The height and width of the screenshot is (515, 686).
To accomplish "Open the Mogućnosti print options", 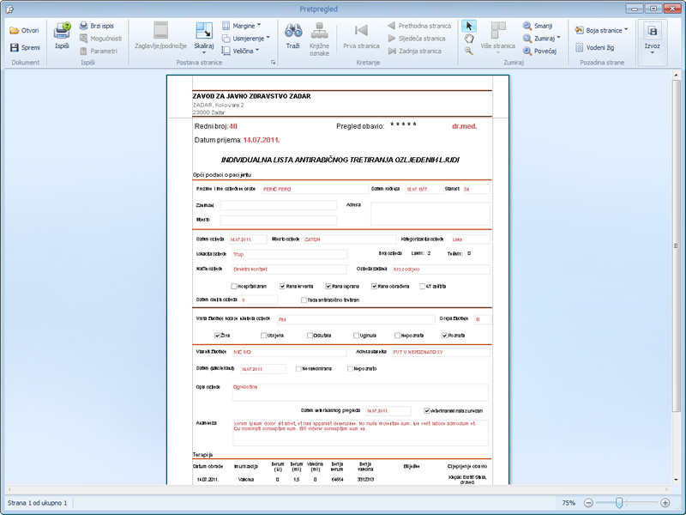I will pos(100,38).
